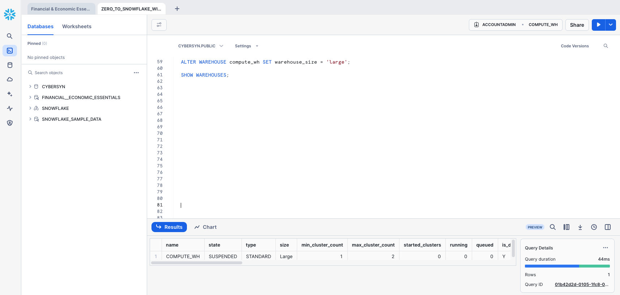This screenshot has width=620, height=295.
Task: Open the CYBERSYN.PUBLIC context dropdown
Action: click(201, 46)
